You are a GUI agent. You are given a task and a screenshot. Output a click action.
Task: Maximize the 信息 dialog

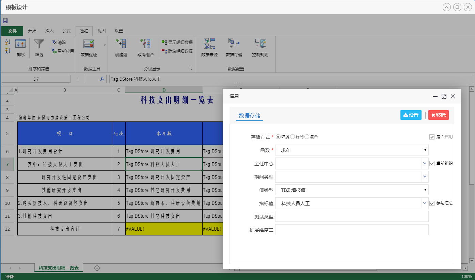click(x=444, y=96)
